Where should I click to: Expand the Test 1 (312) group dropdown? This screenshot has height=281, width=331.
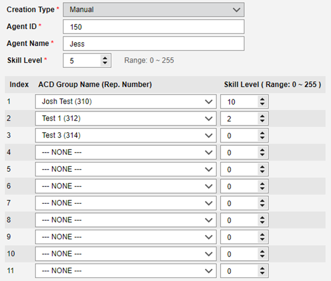coord(125,119)
